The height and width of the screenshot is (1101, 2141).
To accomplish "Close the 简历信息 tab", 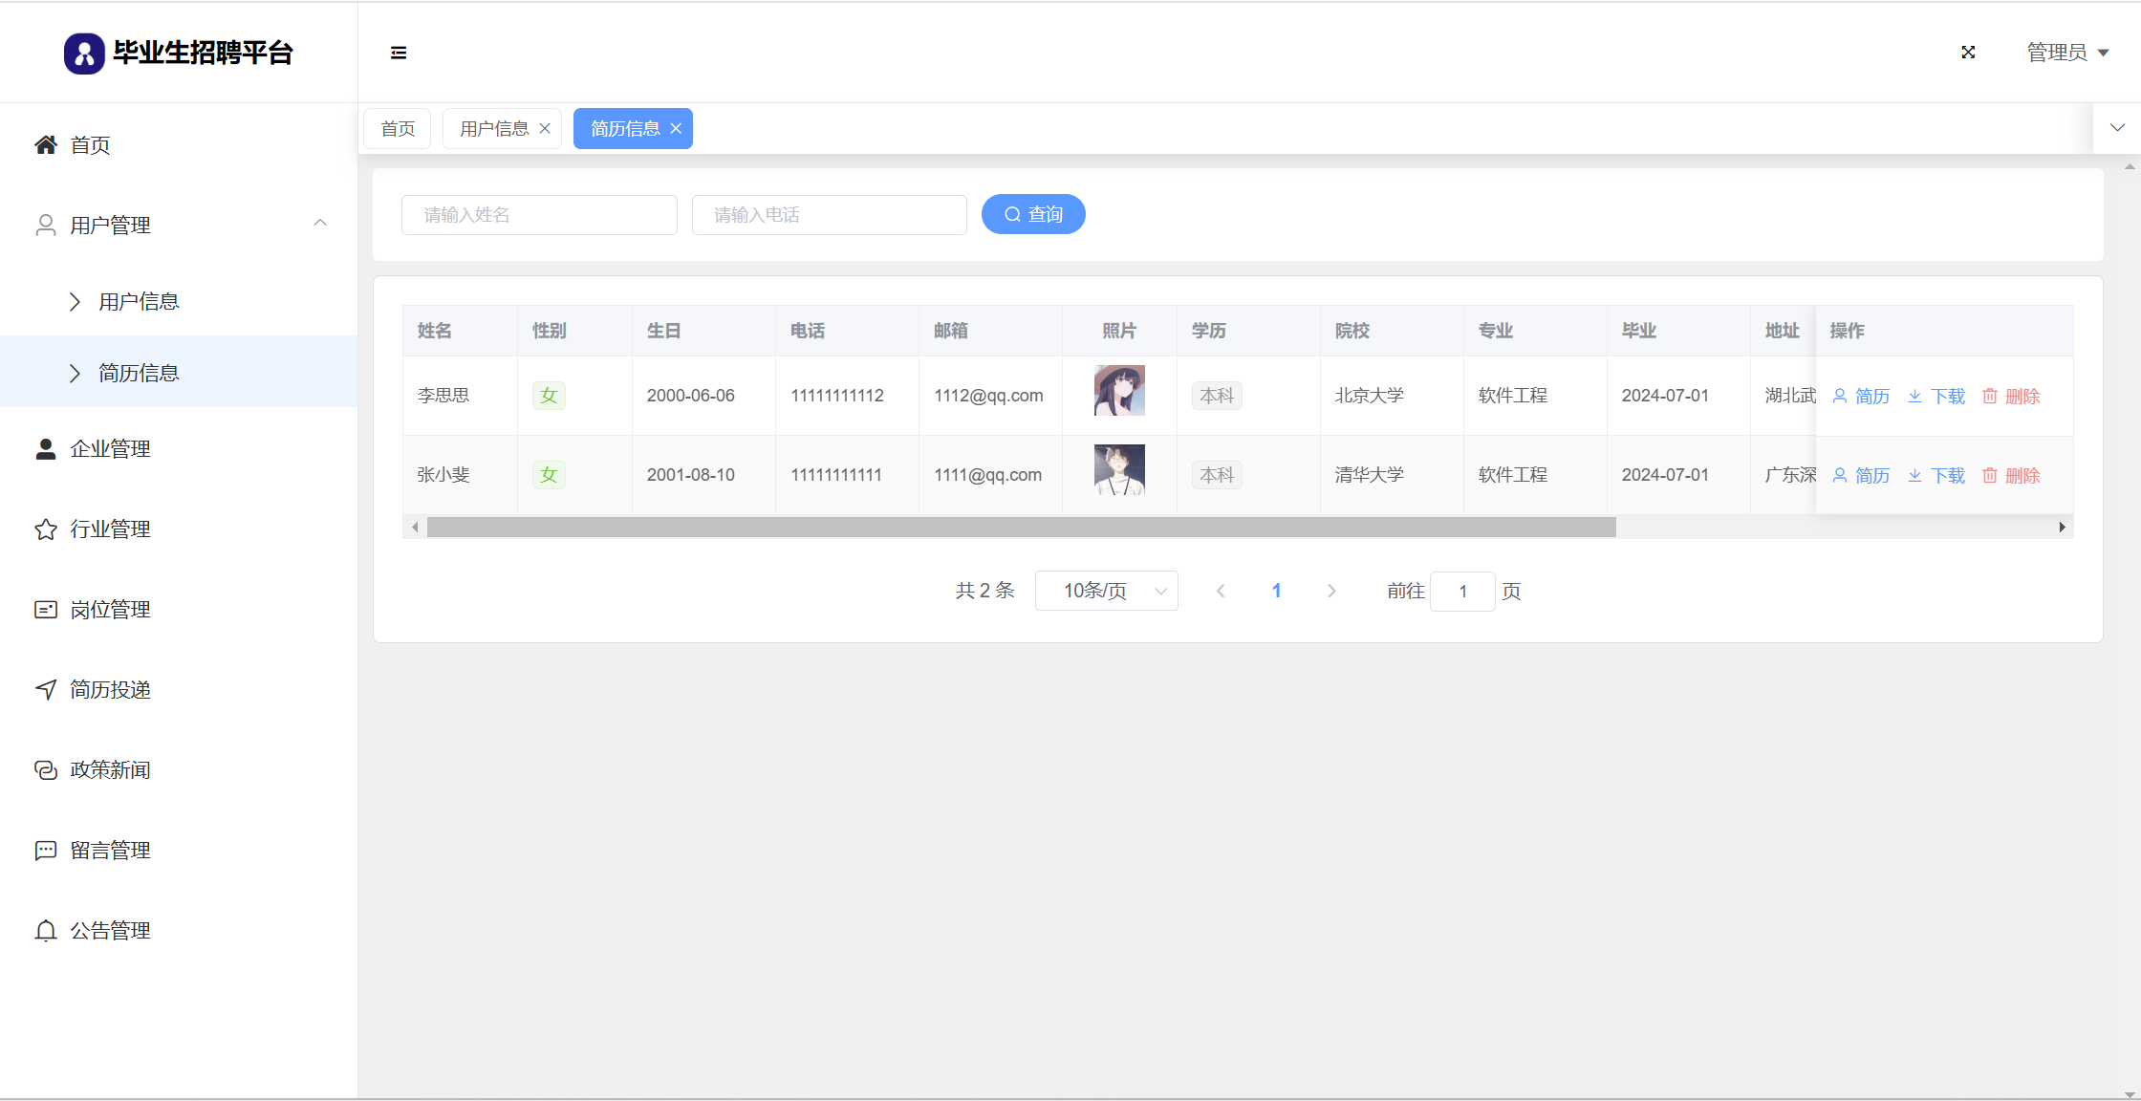I will pyautogui.click(x=676, y=129).
